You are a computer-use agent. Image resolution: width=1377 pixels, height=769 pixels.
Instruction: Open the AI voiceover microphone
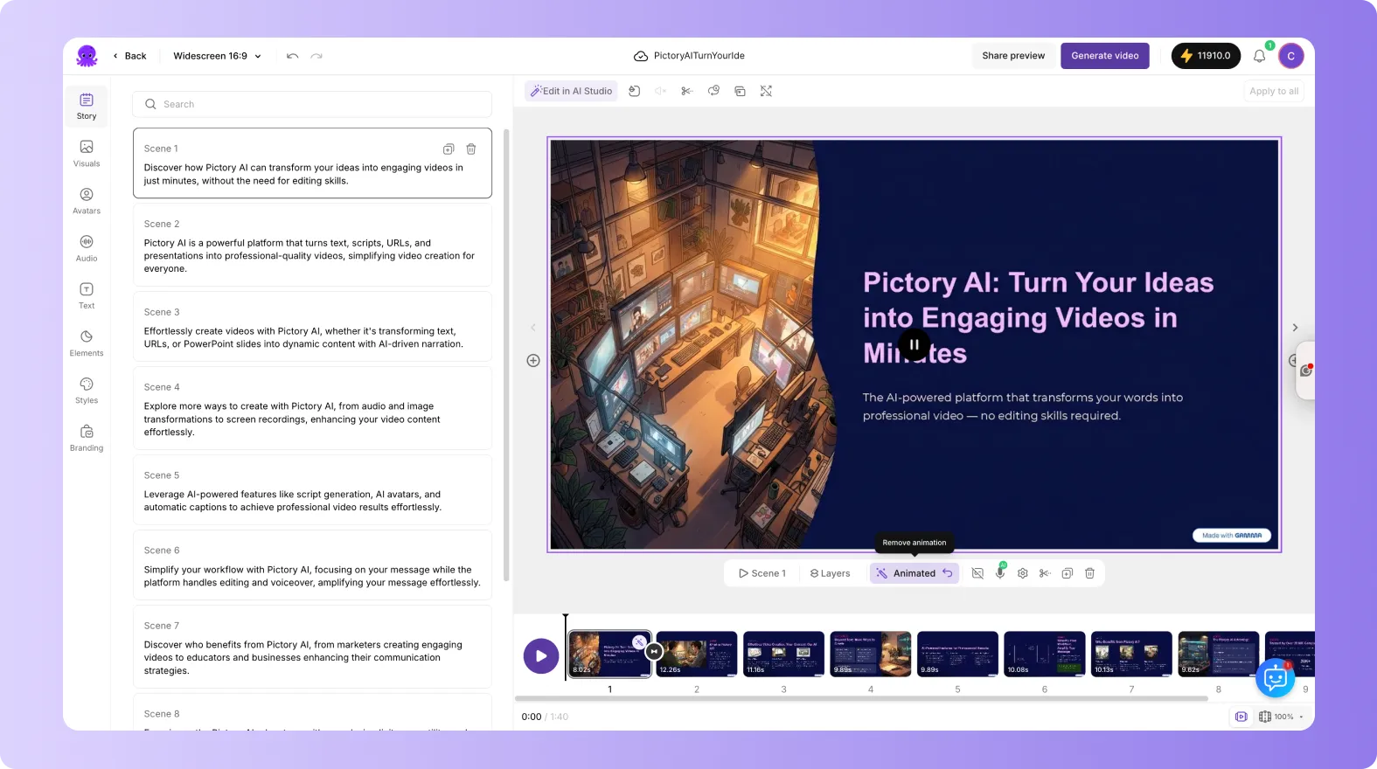click(x=1000, y=573)
